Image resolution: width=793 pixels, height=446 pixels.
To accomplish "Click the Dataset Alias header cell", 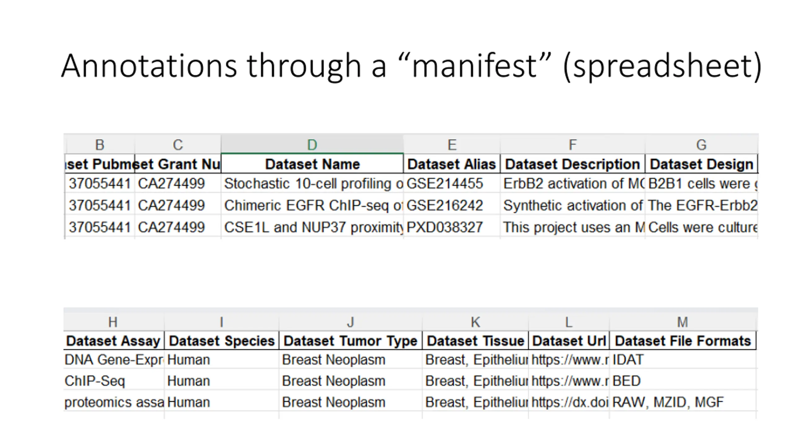I will 452,164.
